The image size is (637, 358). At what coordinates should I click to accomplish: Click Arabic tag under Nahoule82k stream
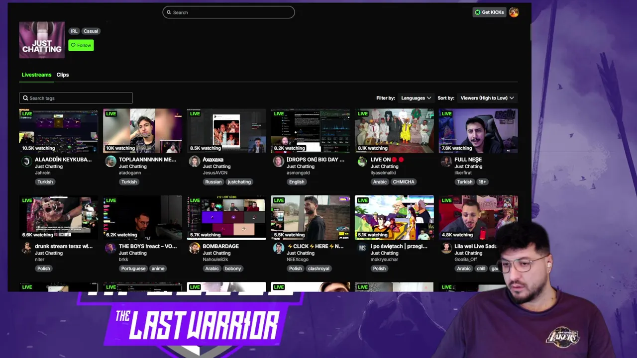pos(212,268)
